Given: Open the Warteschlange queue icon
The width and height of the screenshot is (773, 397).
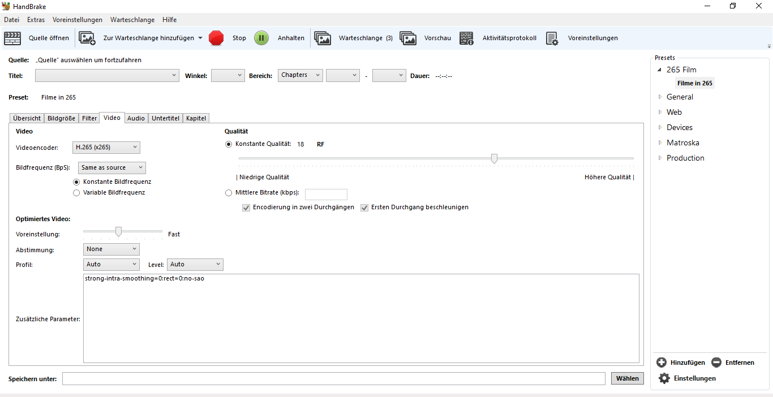Looking at the screenshot, I should pos(323,38).
